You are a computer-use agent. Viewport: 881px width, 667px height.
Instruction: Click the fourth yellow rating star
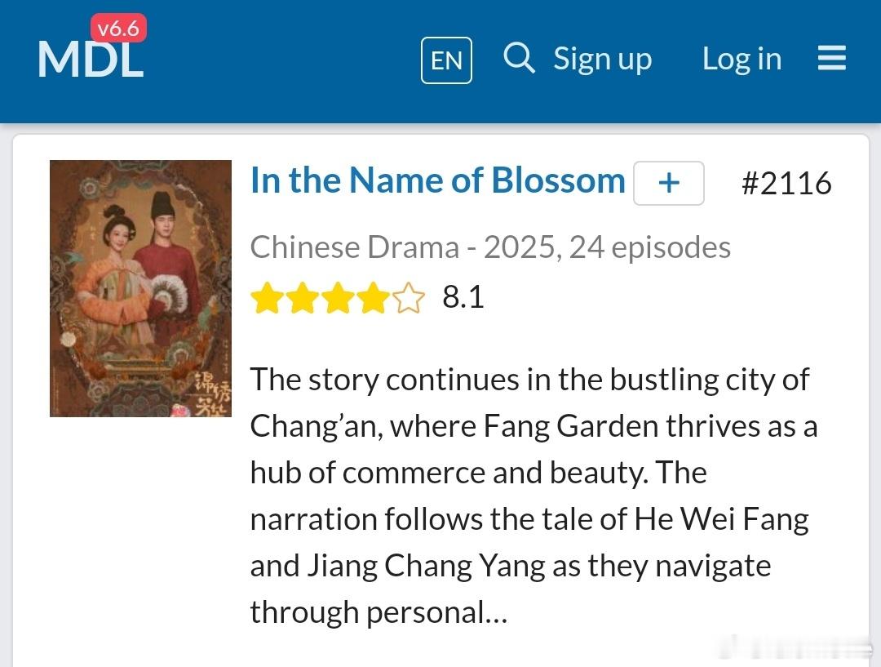373,297
